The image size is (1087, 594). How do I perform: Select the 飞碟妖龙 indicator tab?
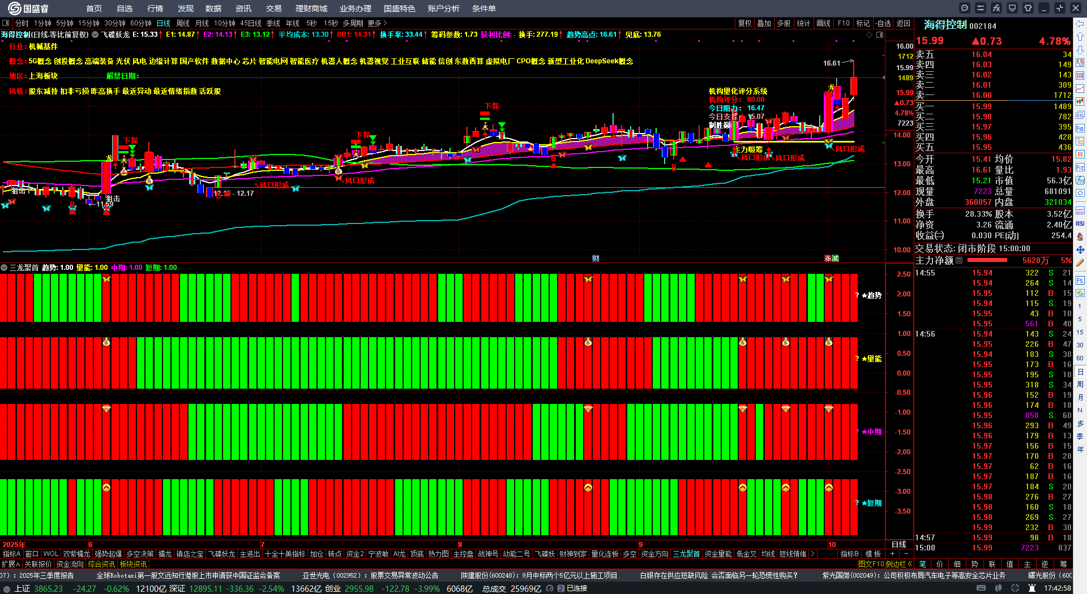(x=221, y=554)
